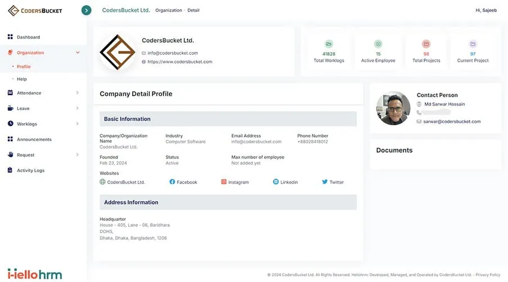Expand the Attendance submenu
508x282 pixels.
click(78, 93)
